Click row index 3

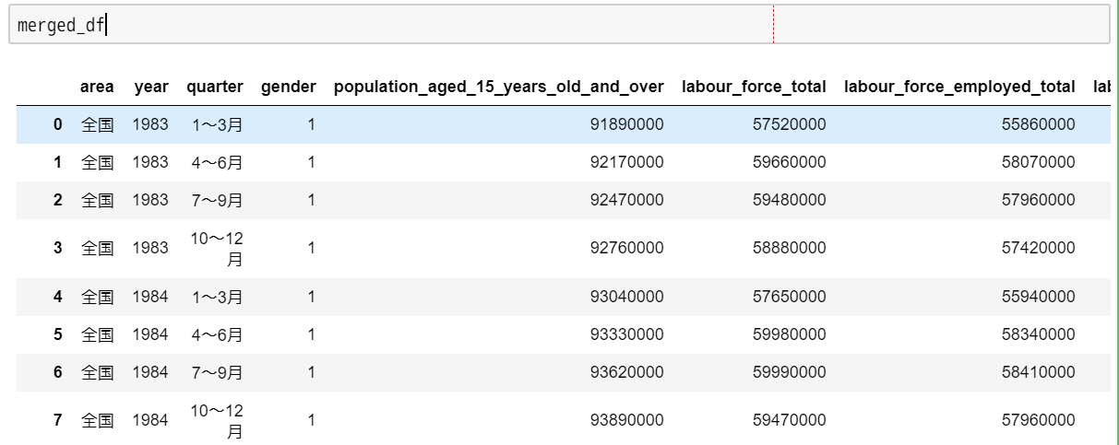58,248
